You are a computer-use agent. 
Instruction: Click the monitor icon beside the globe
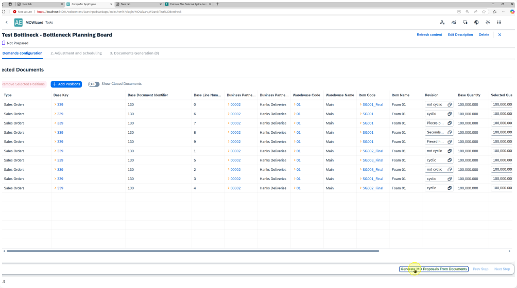click(465, 23)
